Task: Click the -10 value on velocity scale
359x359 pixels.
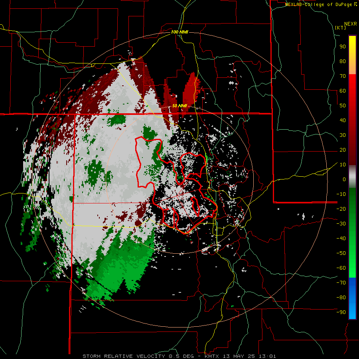Action: pos(341,194)
